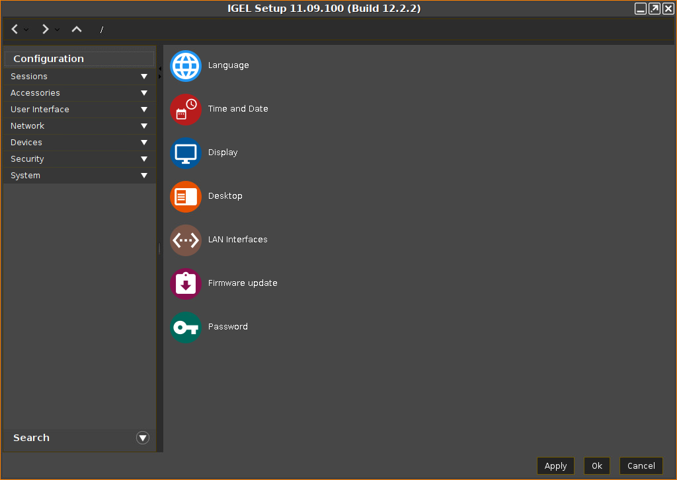Navigate forward with the right arrow
The width and height of the screenshot is (677, 480).
pyautogui.click(x=45, y=29)
